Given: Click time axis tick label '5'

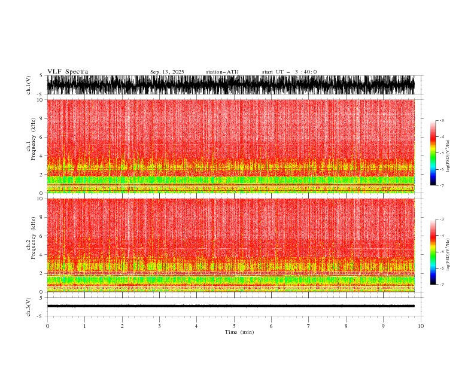Looking at the screenshot, I should [x=234, y=326].
